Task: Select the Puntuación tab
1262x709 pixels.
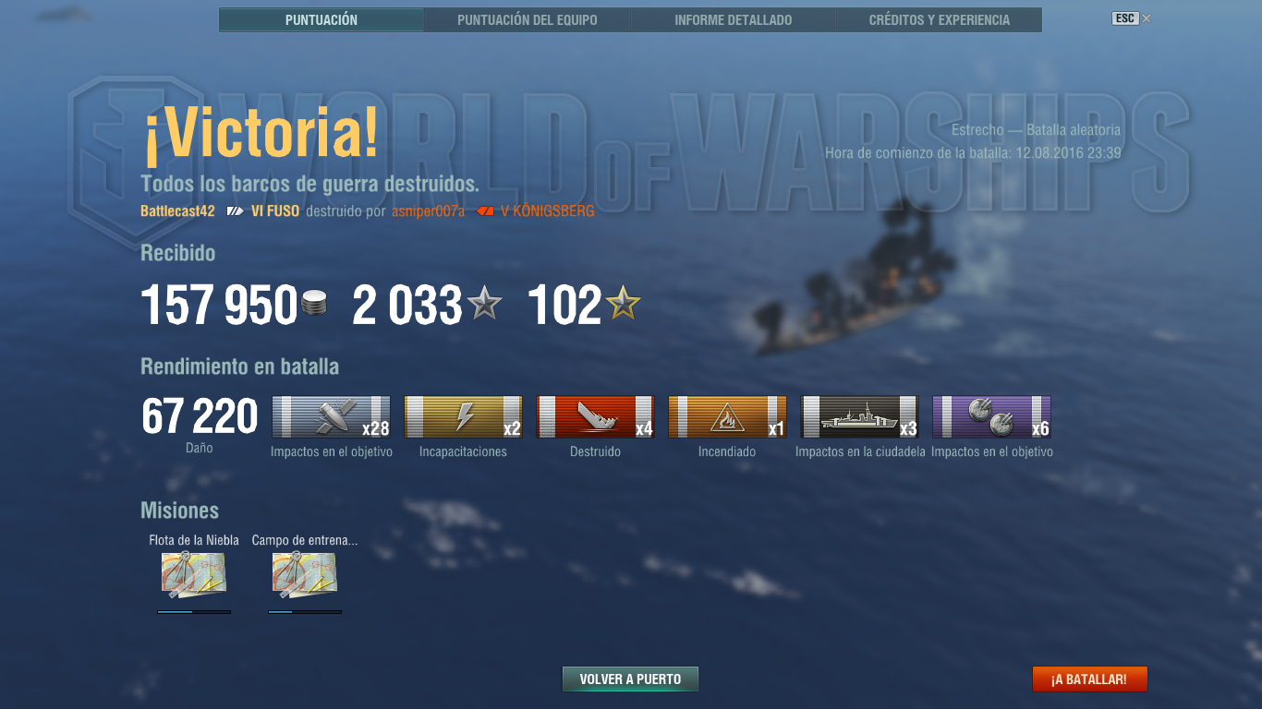Action: [x=322, y=19]
